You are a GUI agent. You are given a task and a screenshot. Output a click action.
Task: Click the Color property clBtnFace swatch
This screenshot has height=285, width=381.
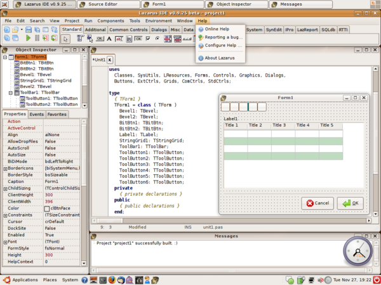click(x=47, y=208)
